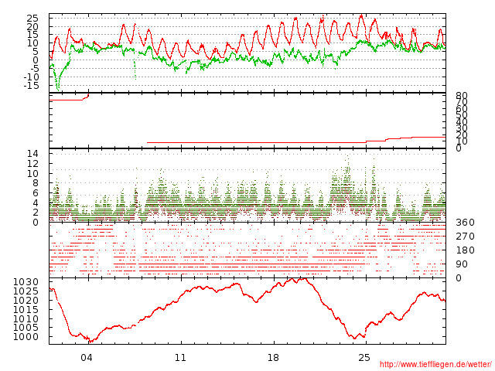
Task: Click the -5 temperature axis label
Action: [x=34, y=69]
